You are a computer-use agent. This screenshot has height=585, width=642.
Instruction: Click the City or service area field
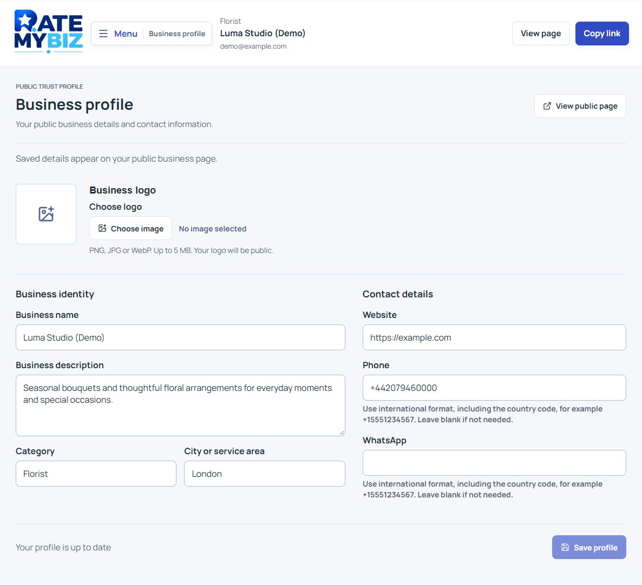coord(265,474)
